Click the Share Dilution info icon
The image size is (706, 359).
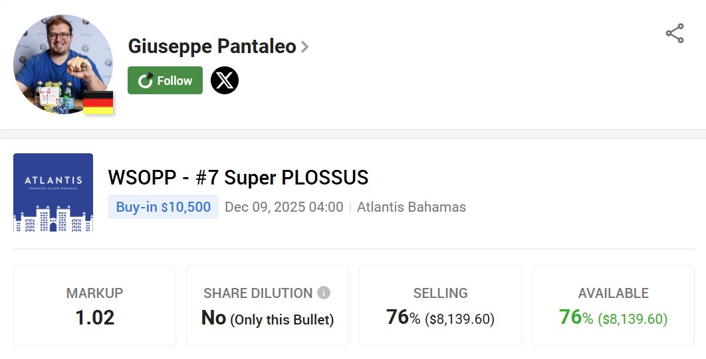[x=324, y=293]
